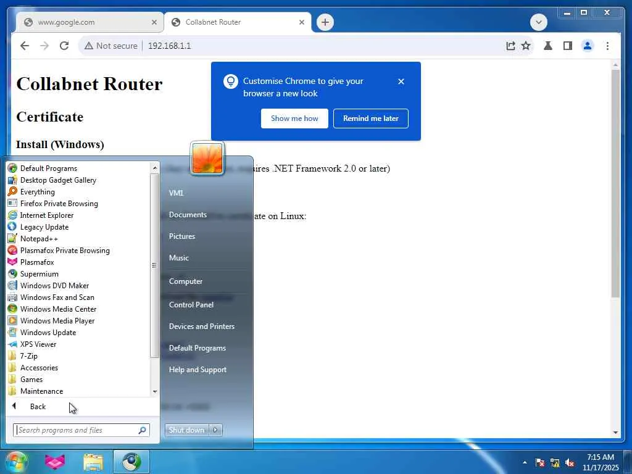Open the profile avatar menu
Image resolution: width=632 pixels, height=474 pixels.
(x=588, y=46)
